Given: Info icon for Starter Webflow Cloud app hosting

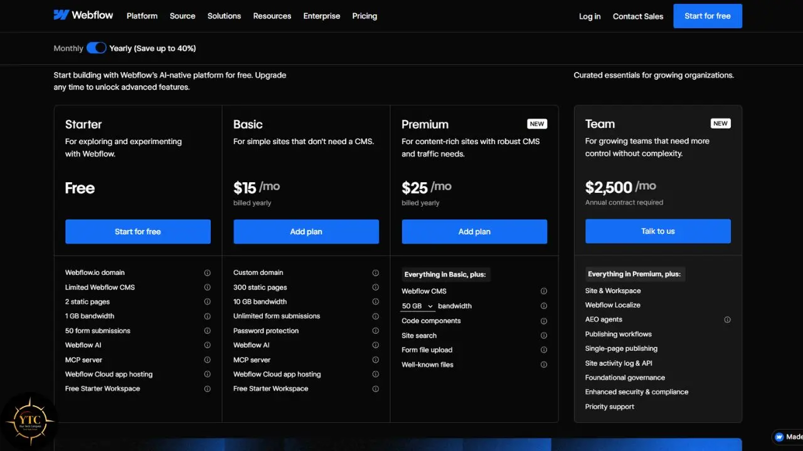Looking at the screenshot, I should tap(207, 375).
